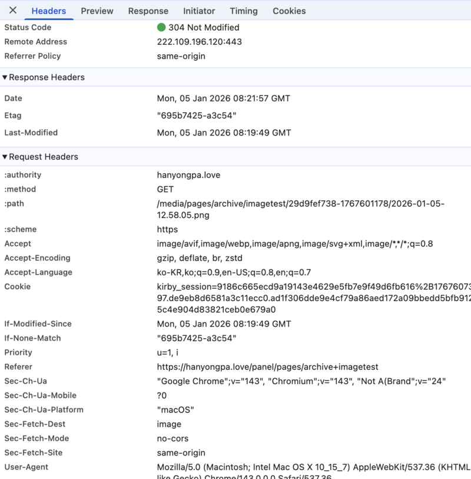The image size is (471, 479).
Task: Click the 304 Not Modified status text
Action: coord(204,27)
